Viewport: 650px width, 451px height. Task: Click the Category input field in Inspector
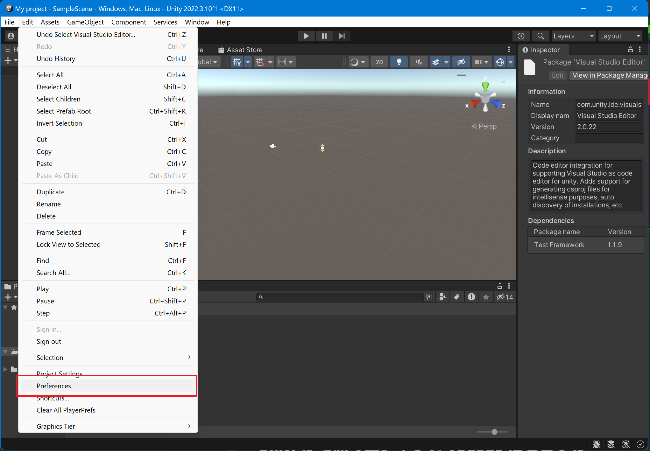[x=609, y=138]
